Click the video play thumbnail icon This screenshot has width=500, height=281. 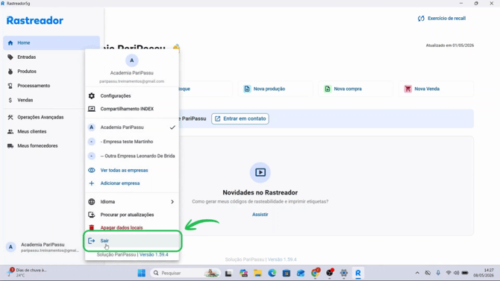(260, 173)
